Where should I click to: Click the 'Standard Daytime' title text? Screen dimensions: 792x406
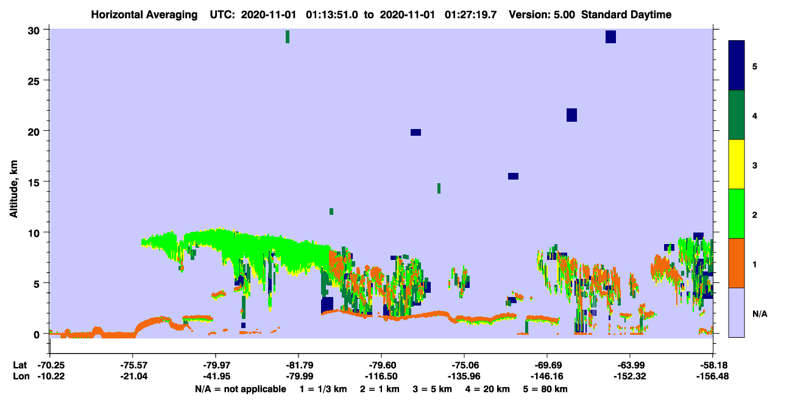(626, 15)
